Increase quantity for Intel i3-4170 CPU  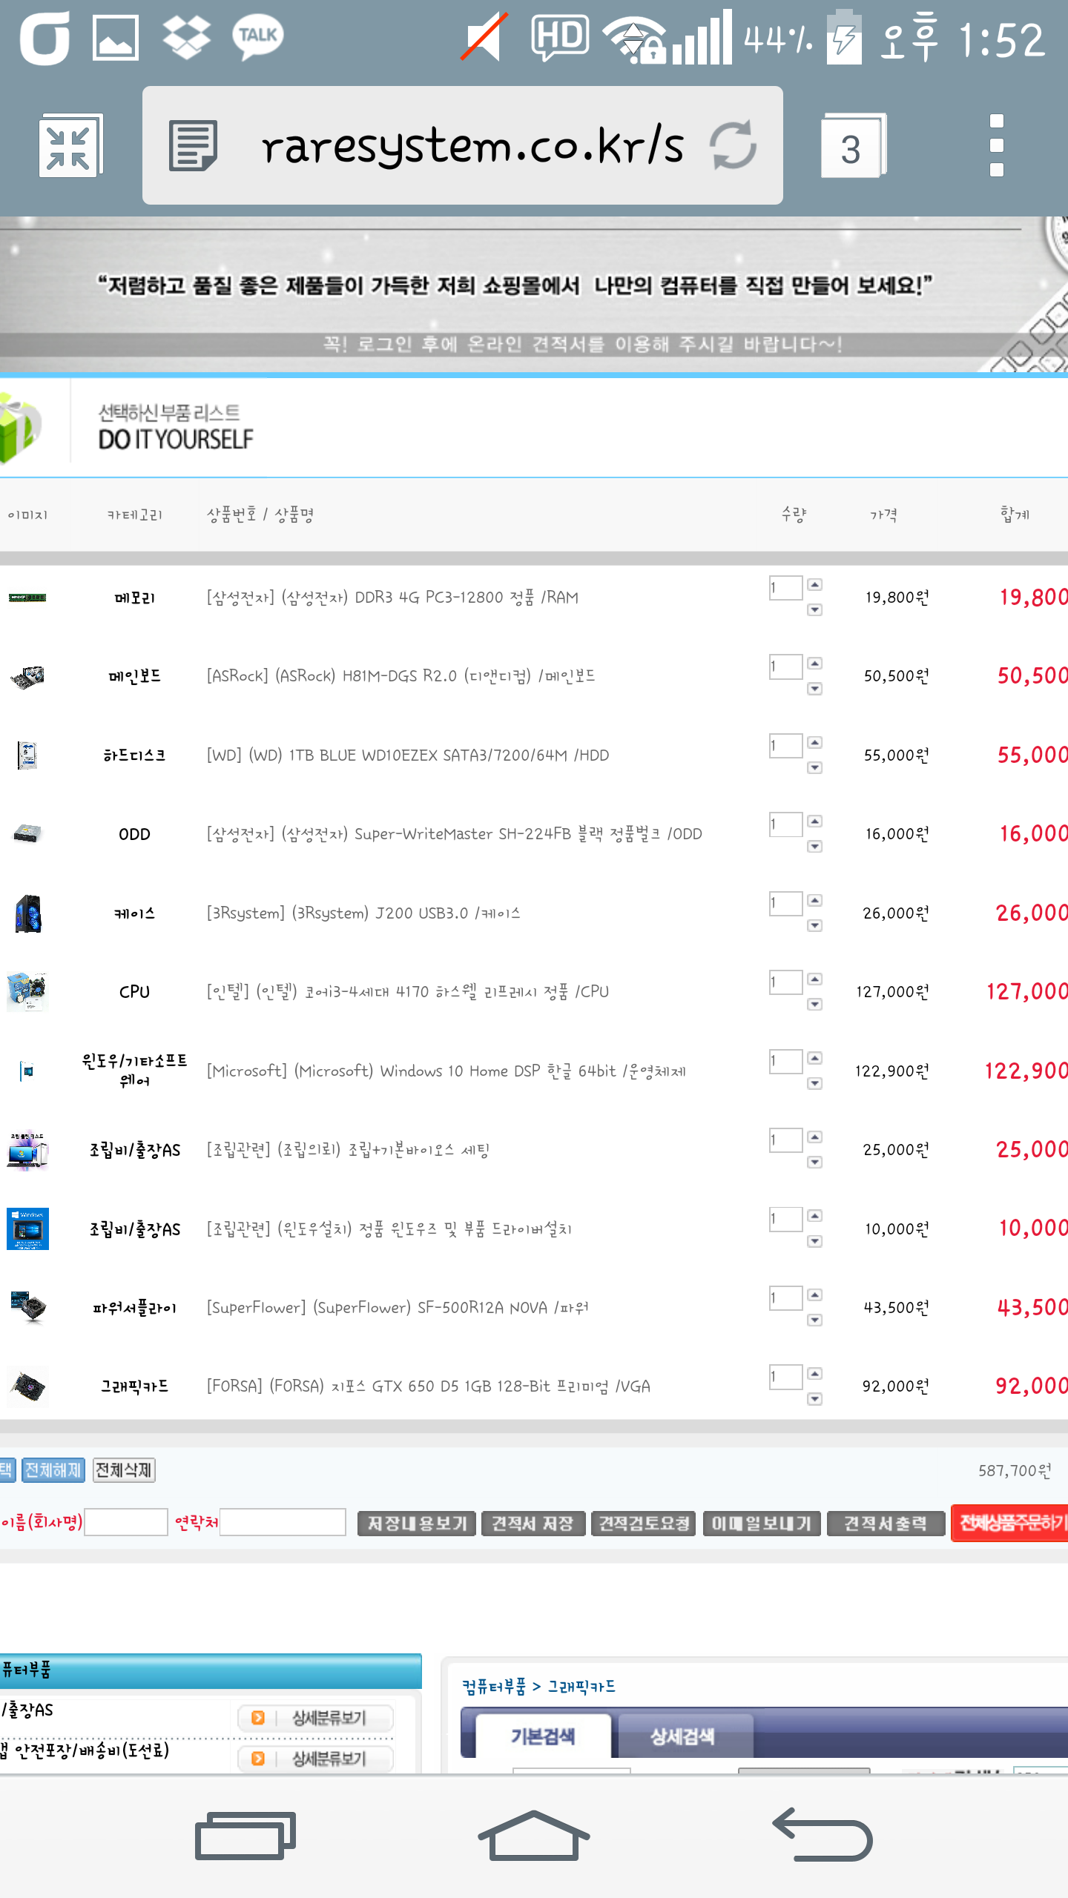[814, 979]
